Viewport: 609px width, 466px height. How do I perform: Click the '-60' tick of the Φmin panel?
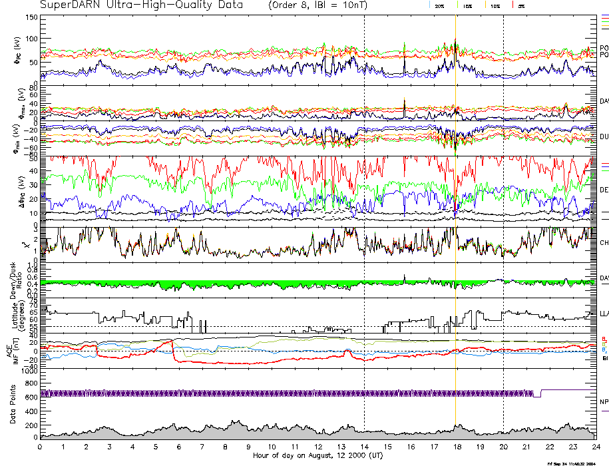click(x=31, y=148)
